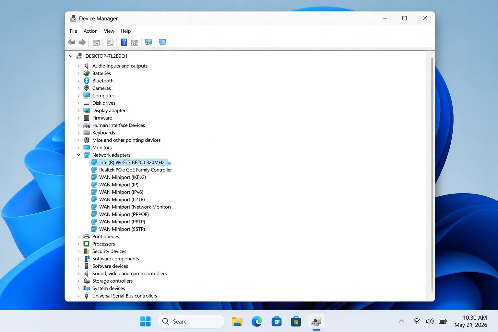498x332 pixels.
Task: Open Microsoft Edge from the taskbar
Action: pyautogui.click(x=257, y=321)
